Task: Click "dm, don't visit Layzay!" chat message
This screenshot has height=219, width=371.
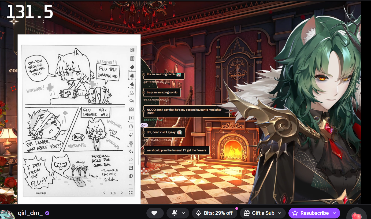Action: [164, 132]
